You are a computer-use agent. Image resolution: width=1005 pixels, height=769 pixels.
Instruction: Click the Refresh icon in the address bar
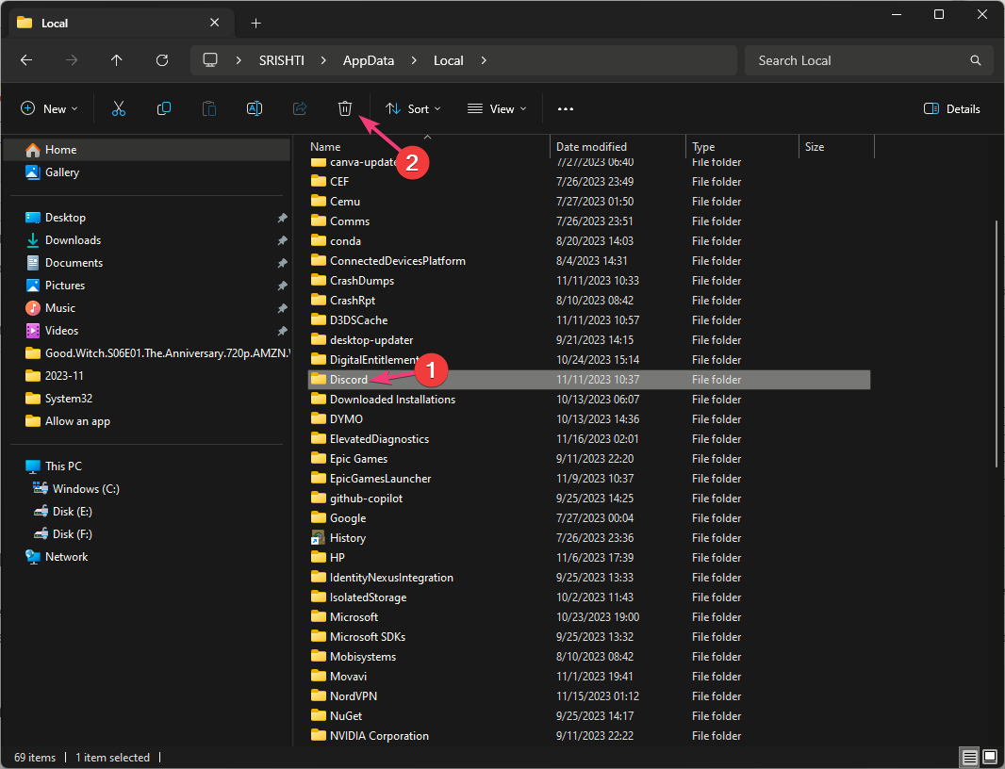pyautogui.click(x=161, y=60)
